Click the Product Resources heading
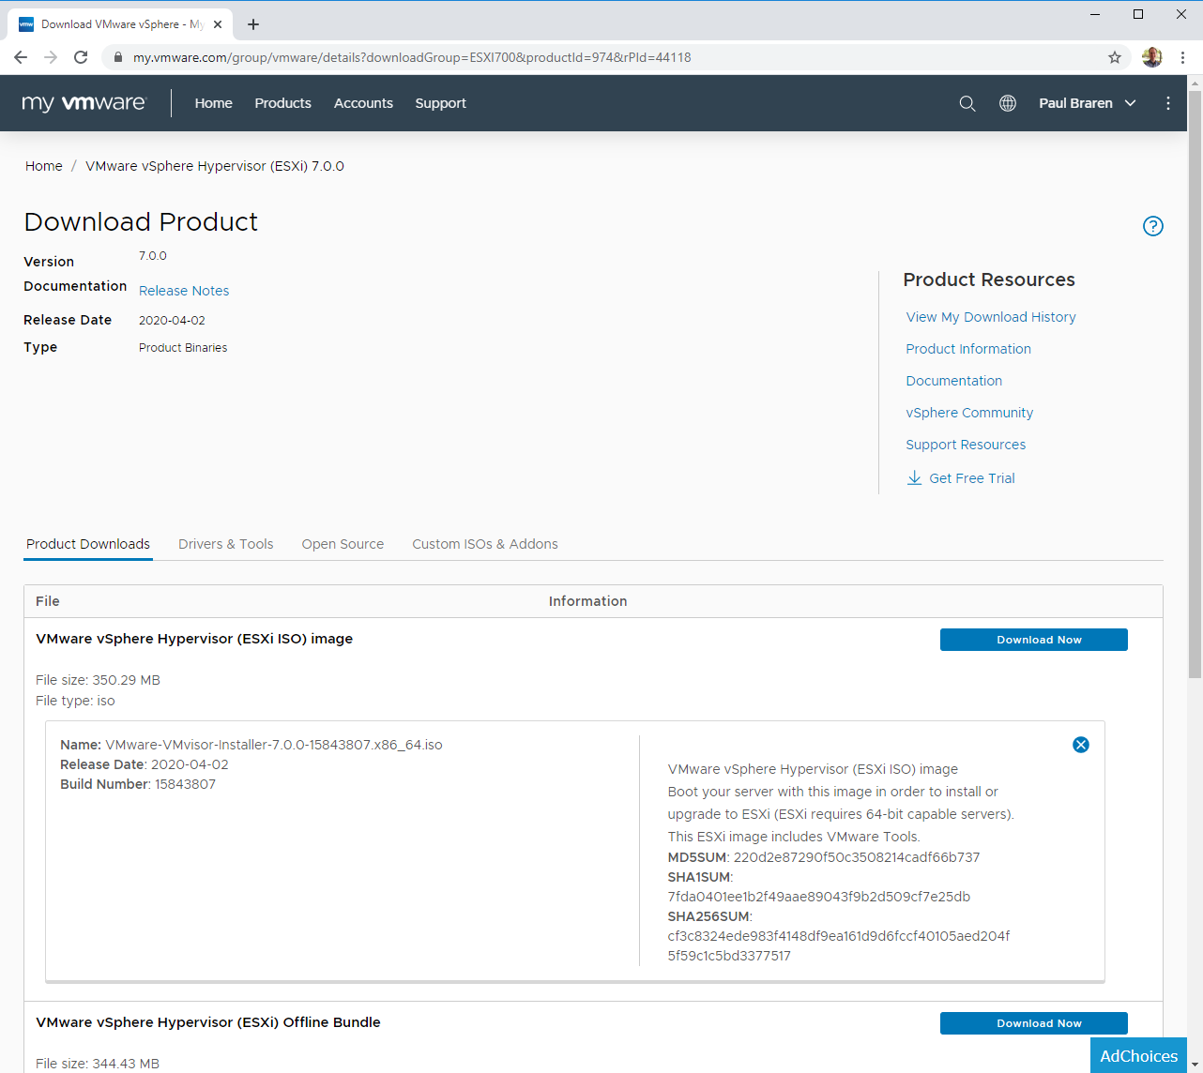The image size is (1203, 1073). pos(989,280)
